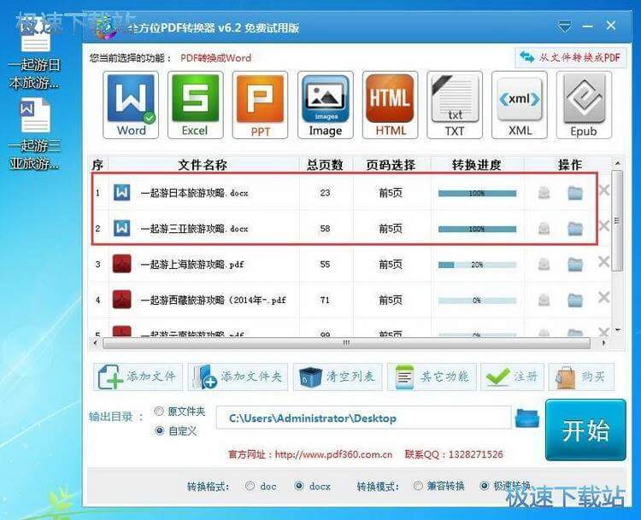Open output folder for 一起游上海旅游攻略.pdf

pyautogui.click(x=575, y=264)
